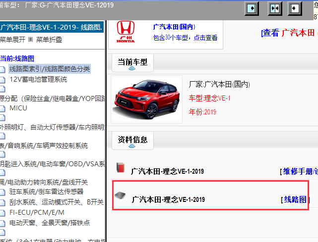Screen dimensions: 318x242
Task: Click the red book icon beside 维修手册 row
Action: click(x=121, y=167)
